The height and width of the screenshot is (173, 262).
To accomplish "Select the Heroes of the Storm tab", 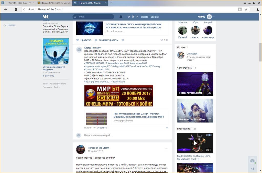I will point(90,3).
